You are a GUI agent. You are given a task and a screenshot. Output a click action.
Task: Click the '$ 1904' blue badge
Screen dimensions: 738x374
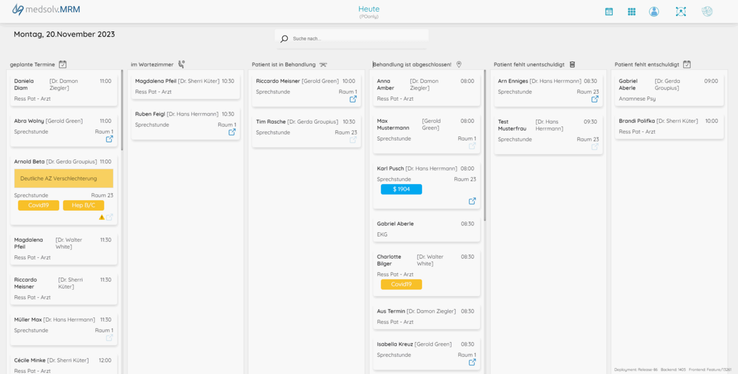(401, 189)
